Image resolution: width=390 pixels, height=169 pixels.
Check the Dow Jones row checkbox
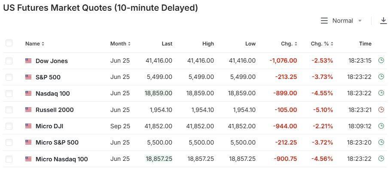tap(9, 60)
